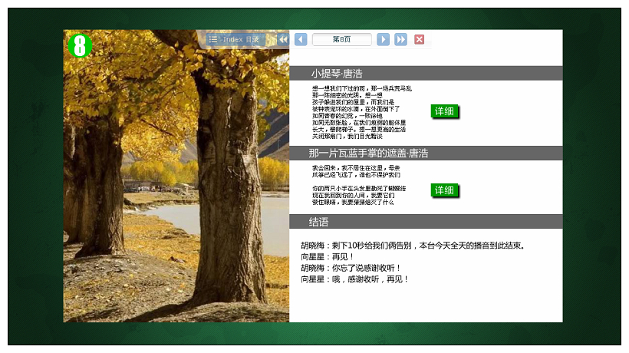Click the line 向星星：再见！
The width and height of the screenshot is (629, 353).
(x=327, y=257)
